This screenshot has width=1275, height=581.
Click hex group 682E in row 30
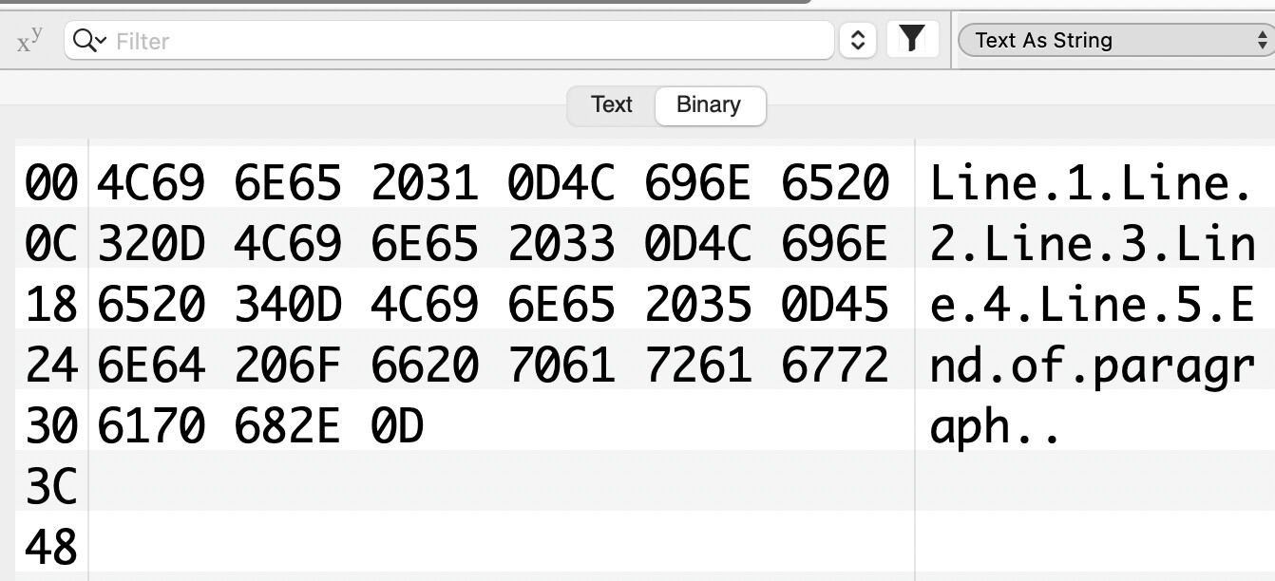click(x=288, y=427)
